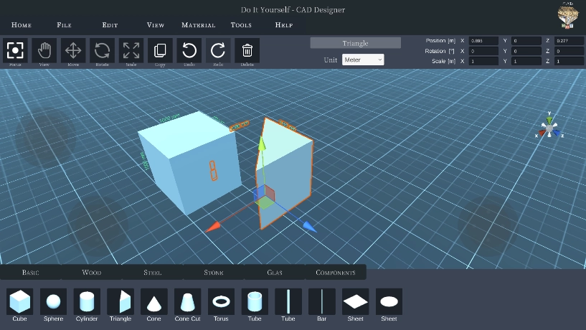Open the Unit dropdown set to Meter
Screen dimensions: 586x330
click(x=363, y=60)
